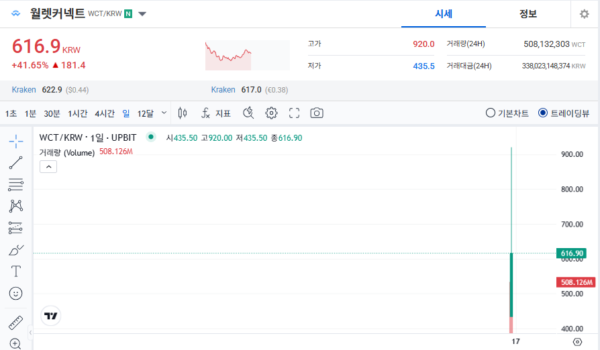Switch to the 정보 tab

(x=528, y=14)
